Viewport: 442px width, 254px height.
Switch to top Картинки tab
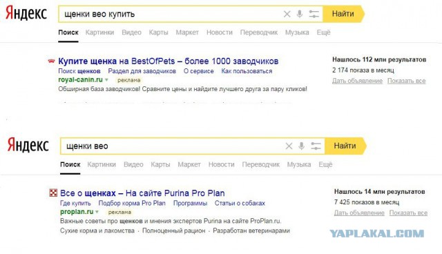pos(99,32)
